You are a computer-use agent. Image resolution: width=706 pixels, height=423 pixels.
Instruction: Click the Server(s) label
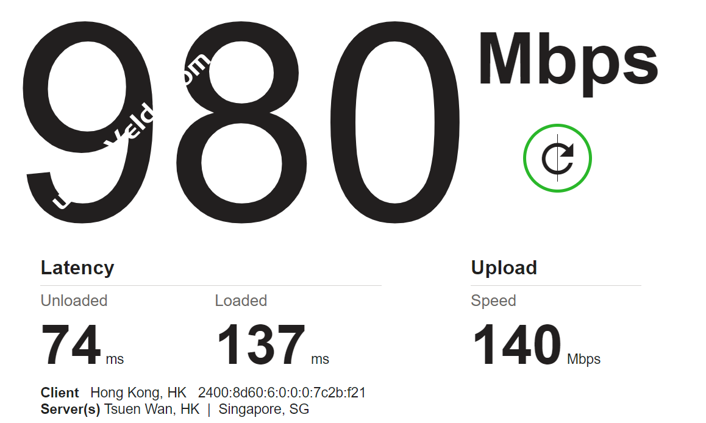[x=70, y=410]
